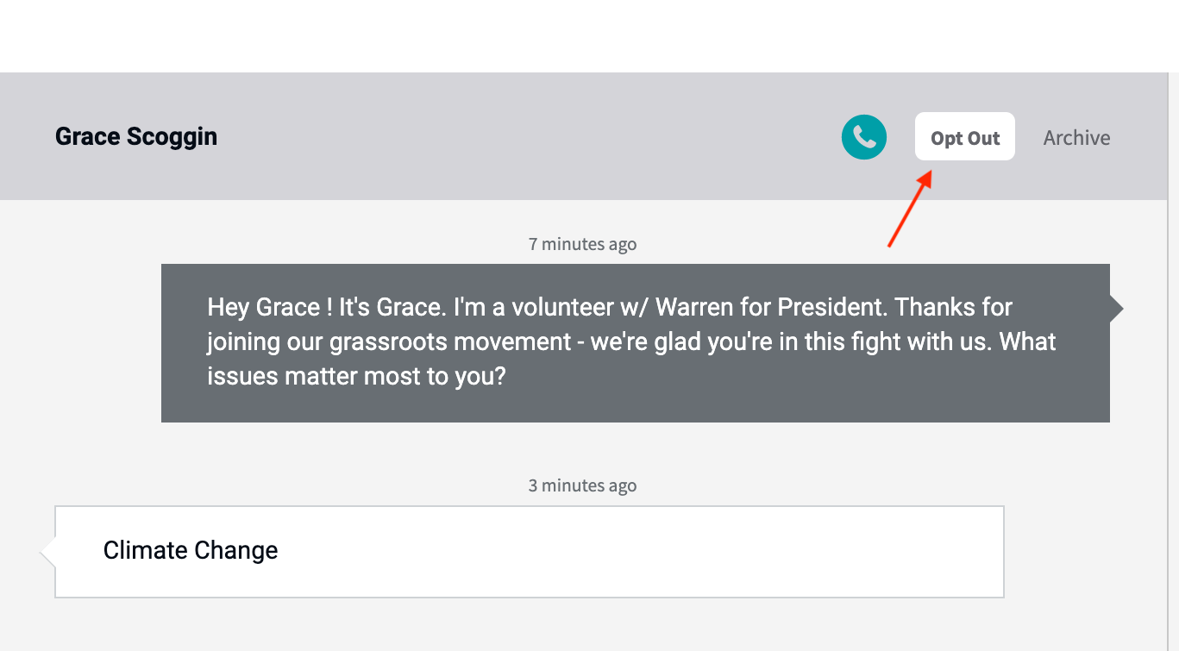1179x651 pixels.
Task: Opt out Grace Scoggin from texts
Action: [x=965, y=136]
